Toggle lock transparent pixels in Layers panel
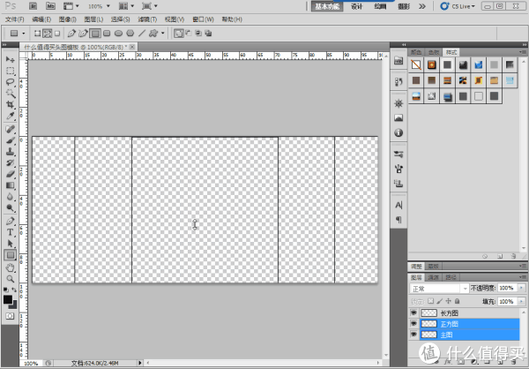Screen dimensions: 529x369 point(431,301)
